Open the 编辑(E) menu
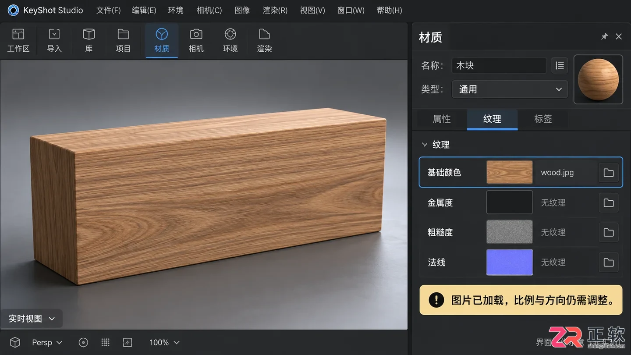 point(144,10)
